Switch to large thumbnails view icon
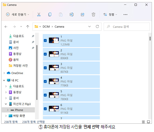Viewport: 154px width, 132px height. (148, 122)
